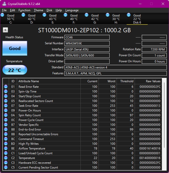This screenshot has height=173, width=169.
Task: Open the Language menu
Action: 72,10
